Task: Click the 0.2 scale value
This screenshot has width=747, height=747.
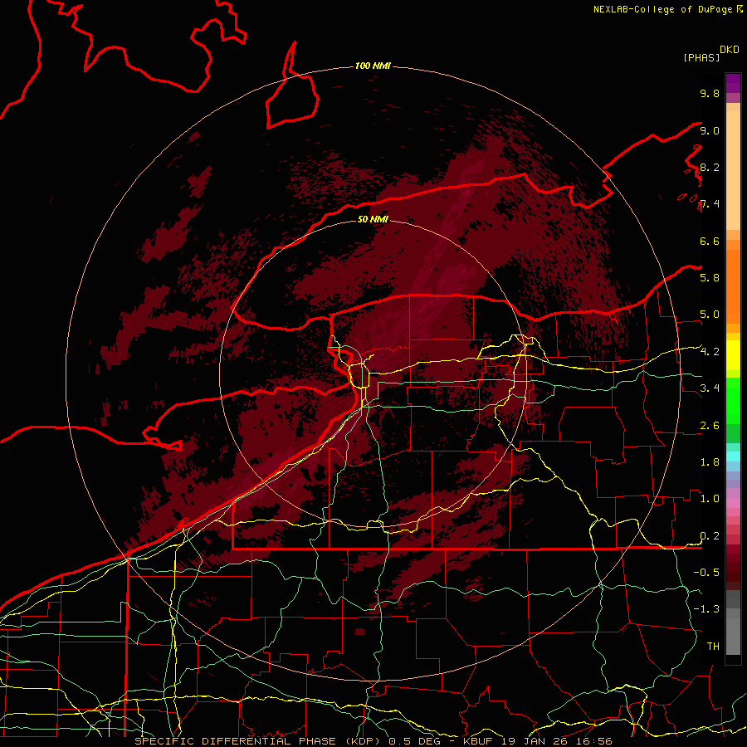Action: (x=710, y=536)
